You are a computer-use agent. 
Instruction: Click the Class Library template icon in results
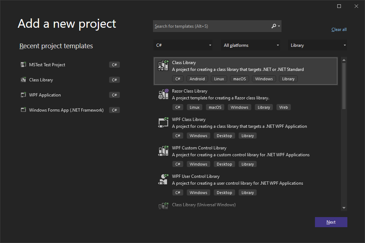(x=163, y=66)
